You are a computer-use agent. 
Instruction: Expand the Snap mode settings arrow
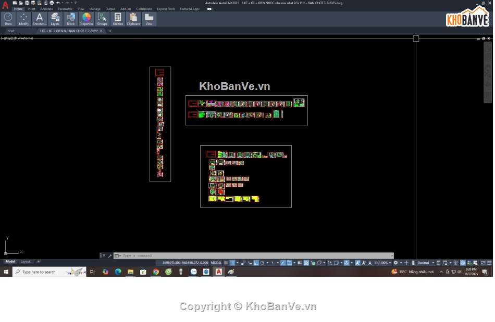(x=238, y=263)
